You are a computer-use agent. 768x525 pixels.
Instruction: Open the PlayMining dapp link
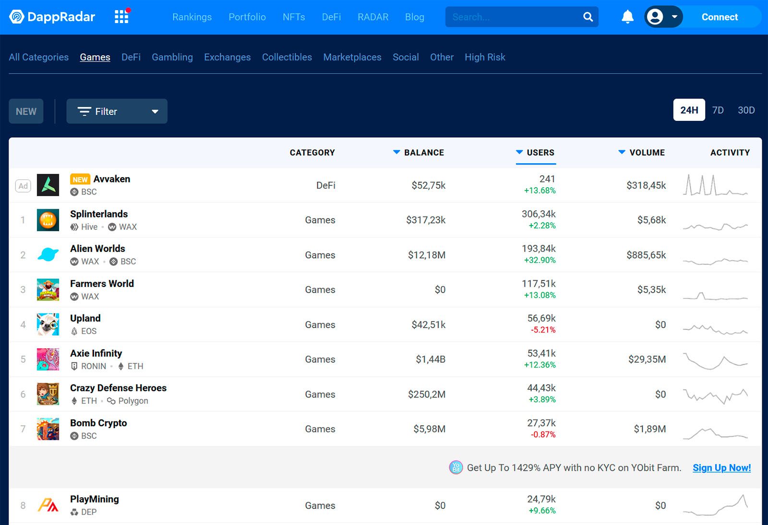click(95, 499)
